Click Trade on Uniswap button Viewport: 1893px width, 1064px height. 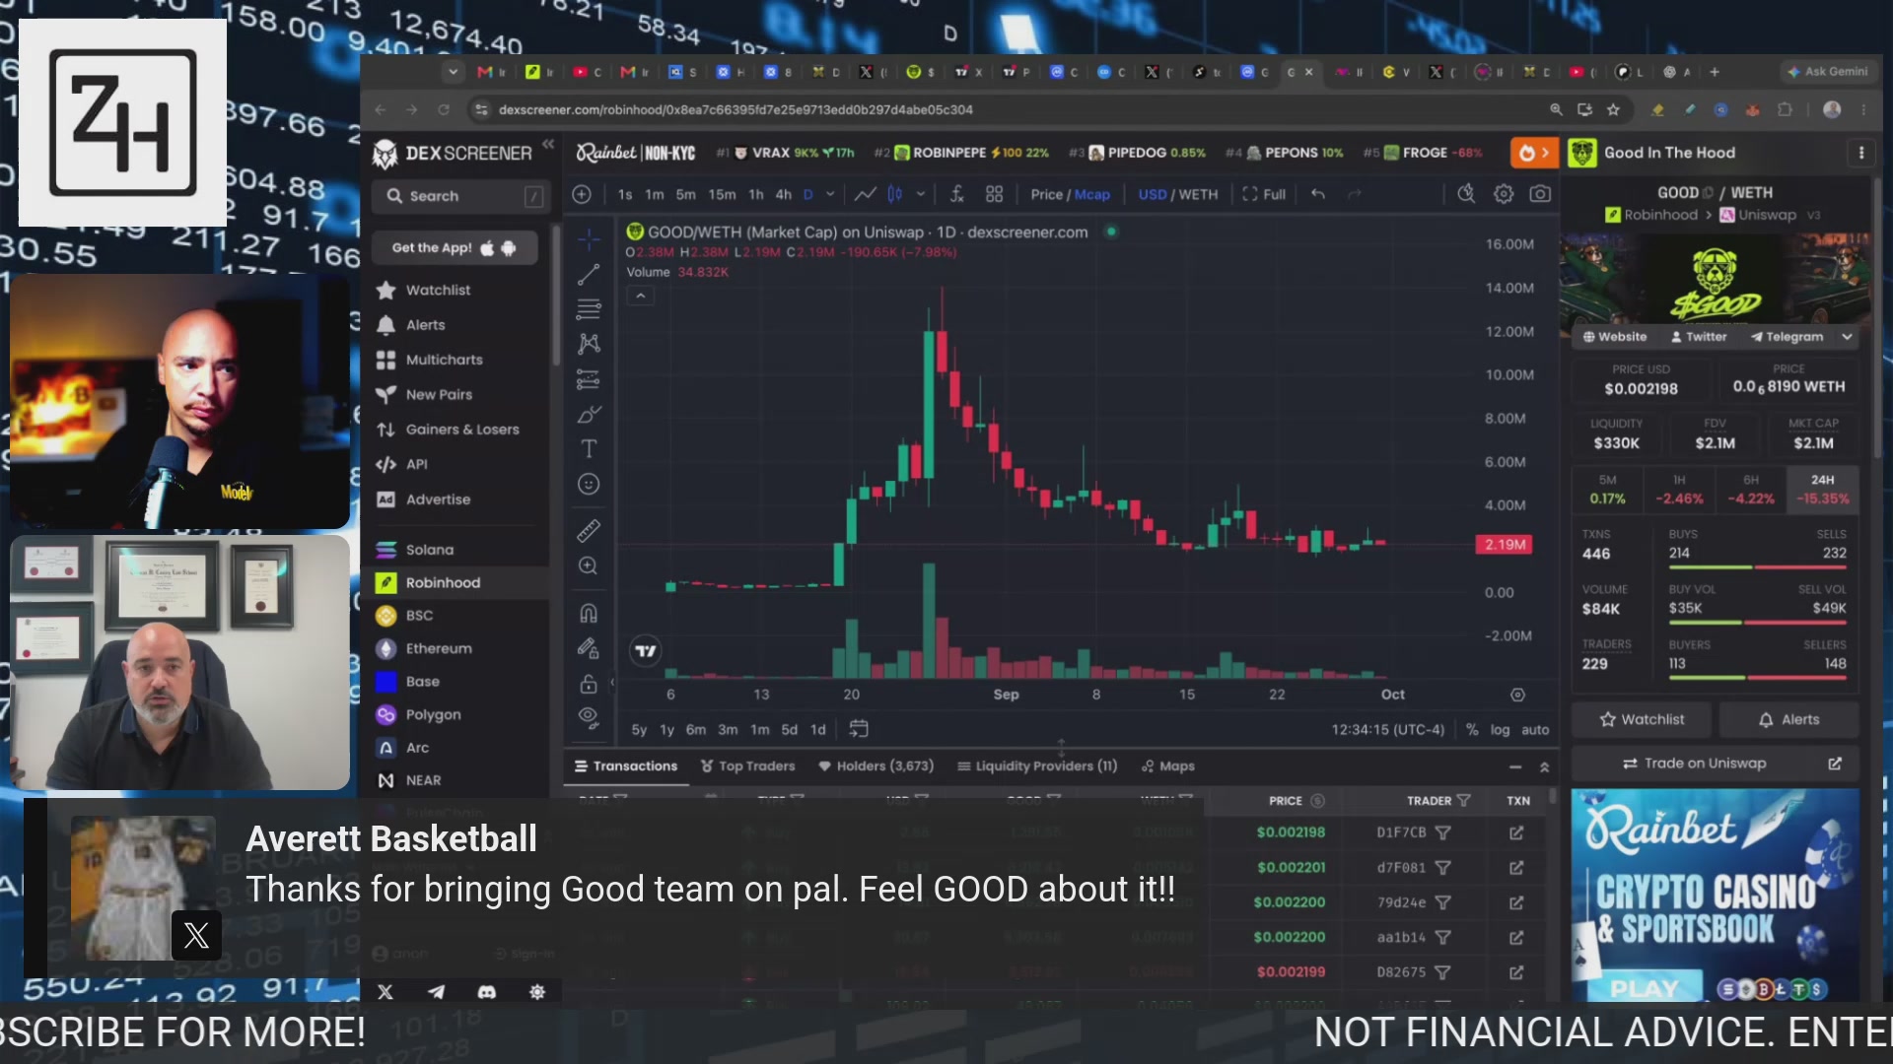tap(1715, 764)
